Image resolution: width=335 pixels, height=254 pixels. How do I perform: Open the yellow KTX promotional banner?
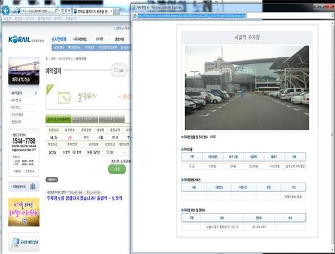[24, 212]
